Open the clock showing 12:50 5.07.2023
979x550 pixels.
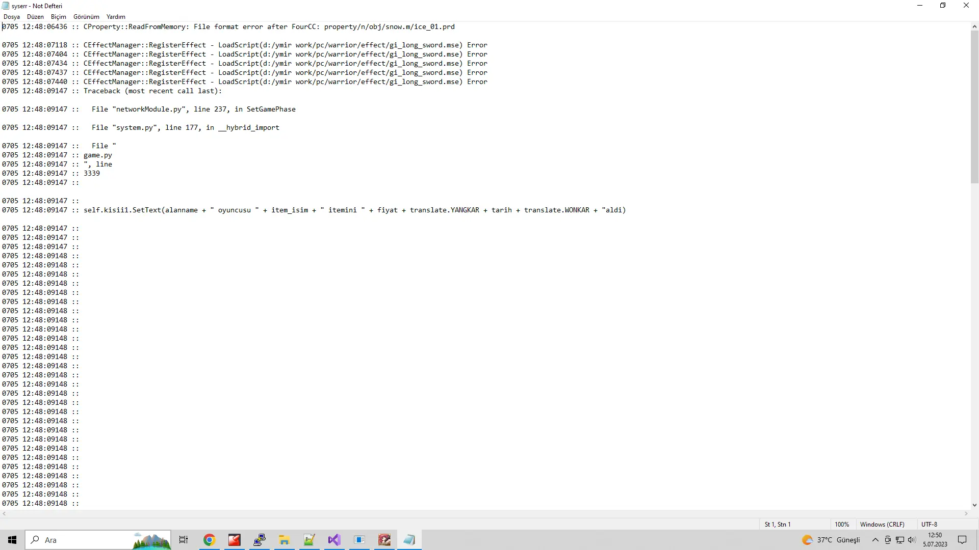[x=935, y=540]
